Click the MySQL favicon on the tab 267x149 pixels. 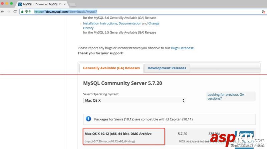pyautogui.click(x=20, y=4)
